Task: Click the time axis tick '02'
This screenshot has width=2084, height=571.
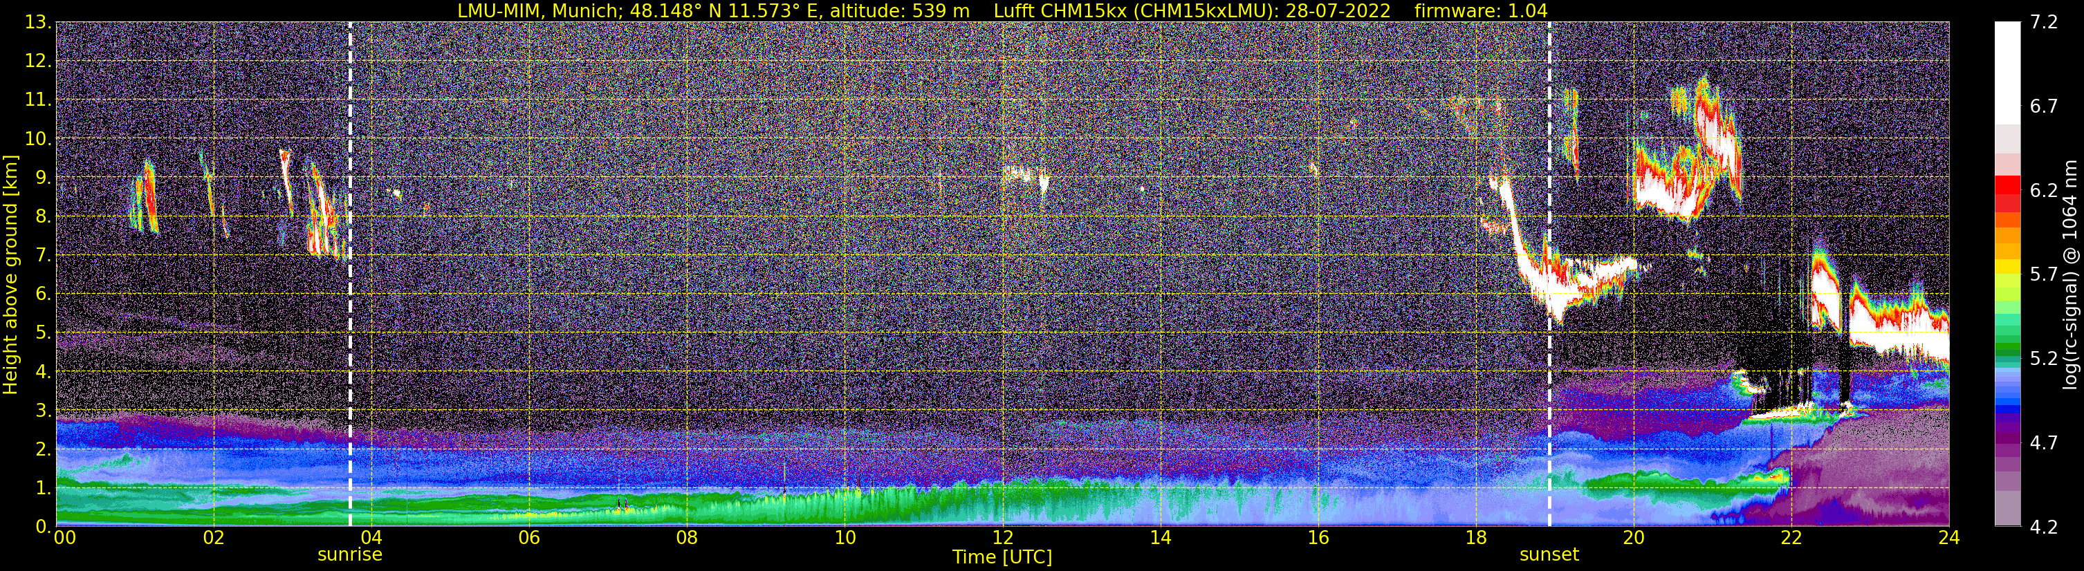Action: coord(213,538)
